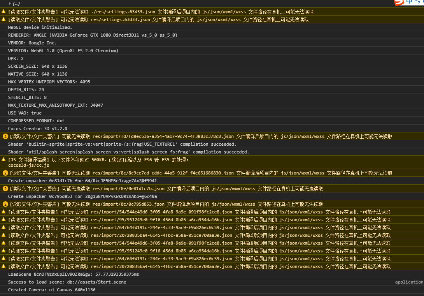Select the "Cocos Creator 3D v1.2.0" log entry
Viewport: 424px width, 296px height.
[x=38, y=129]
